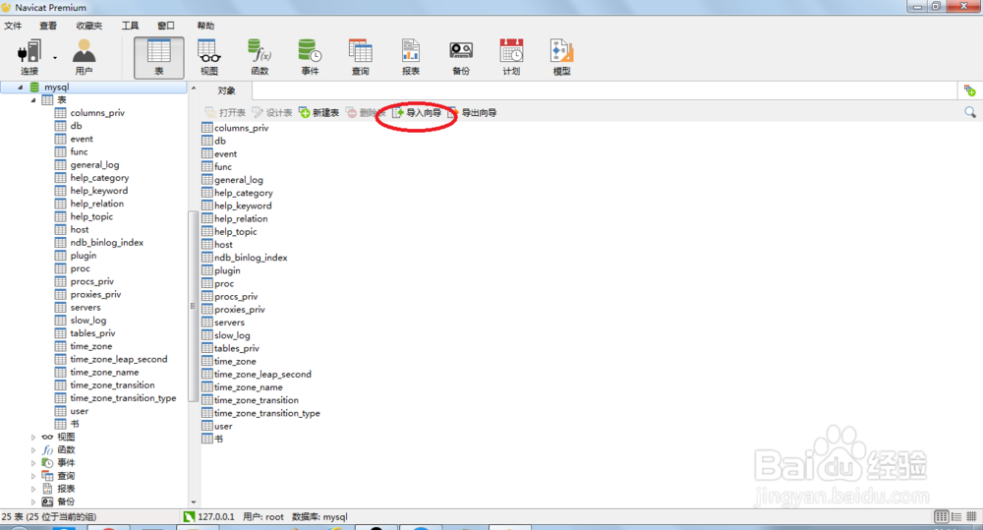Switch to detail view icon in status bar

956,517
